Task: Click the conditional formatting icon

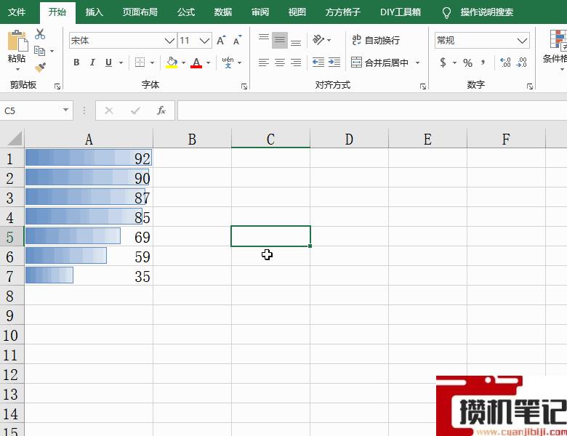Action: pos(558,39)
